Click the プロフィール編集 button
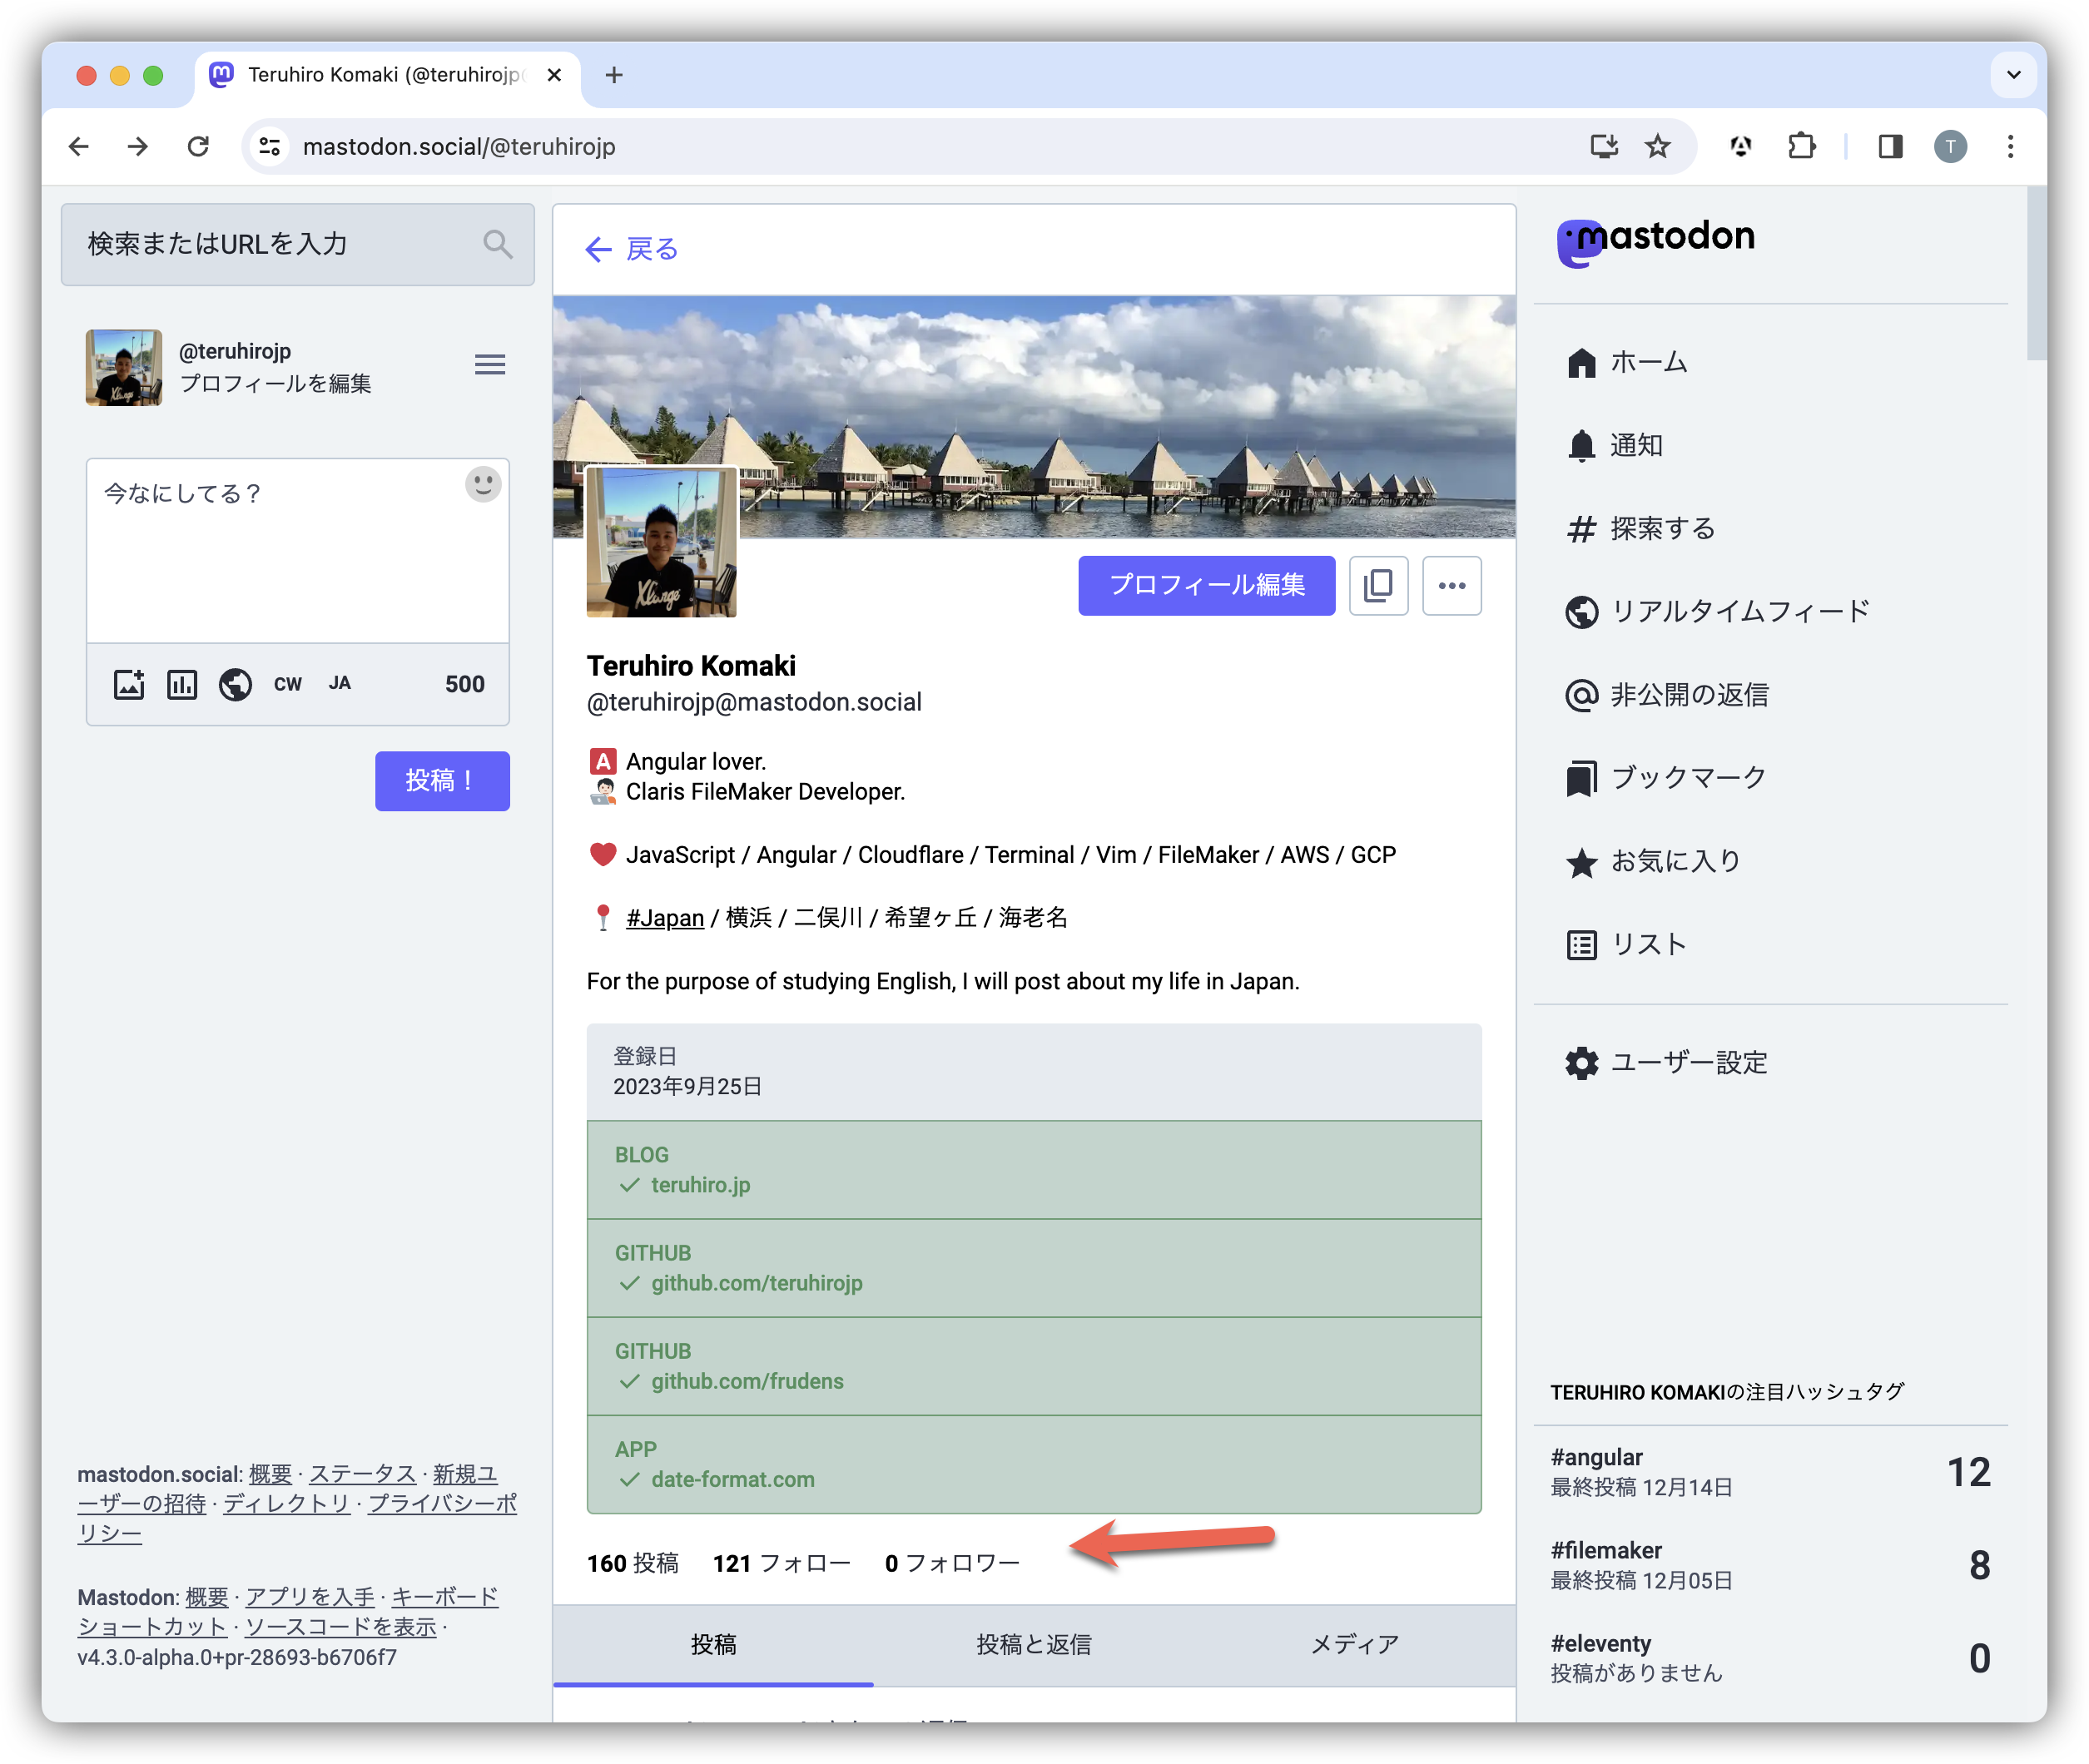The width and height of the screenshot is (2089, 1764). (1206, 586)
